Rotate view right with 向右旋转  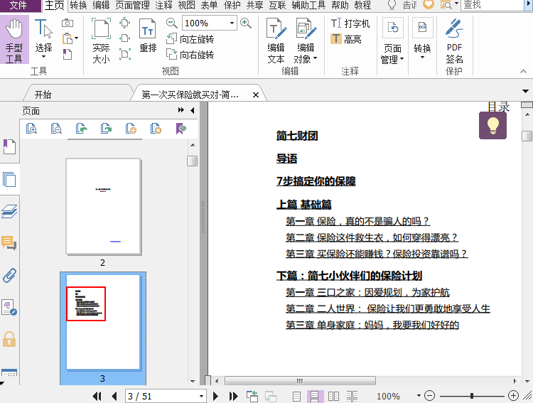tap(190, 55)
